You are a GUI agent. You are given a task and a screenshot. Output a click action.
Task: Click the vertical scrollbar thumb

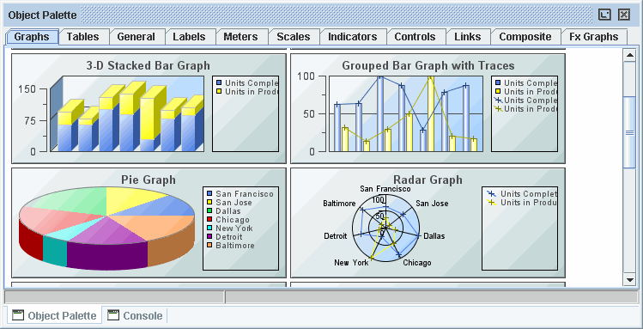point(629,132)
